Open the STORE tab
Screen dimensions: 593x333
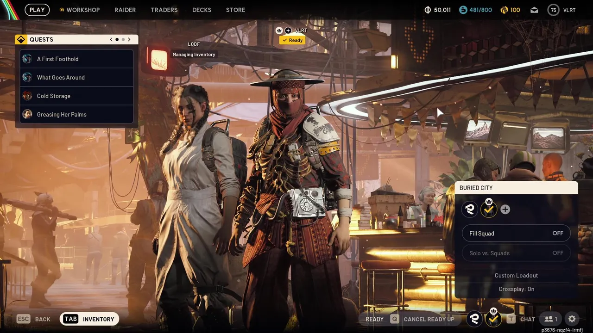point(235,10)
